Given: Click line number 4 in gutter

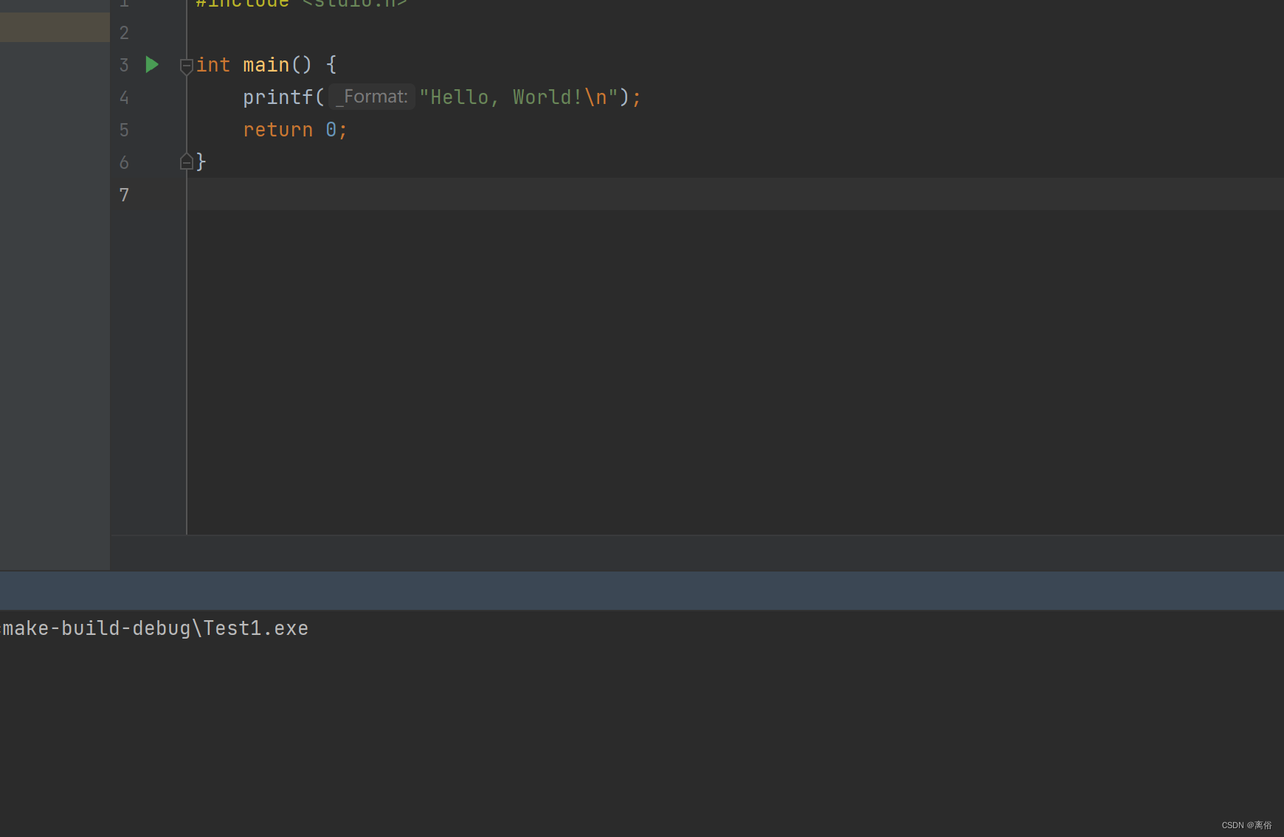Looking at the screenshot, I should (124, 97).
